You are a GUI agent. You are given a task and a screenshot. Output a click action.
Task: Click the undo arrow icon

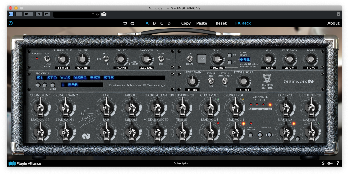[x=125, y=23]
